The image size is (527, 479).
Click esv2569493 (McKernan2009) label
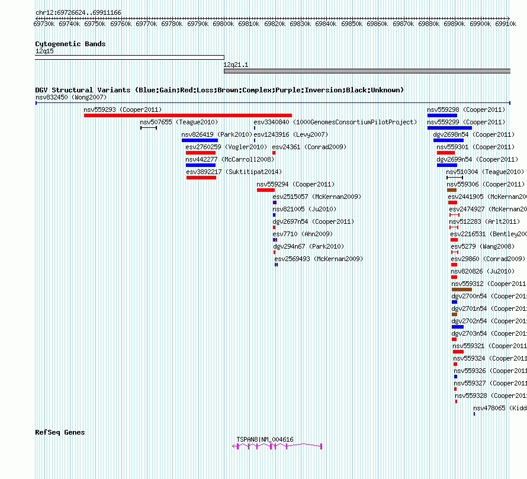click(x=319, y=259)
